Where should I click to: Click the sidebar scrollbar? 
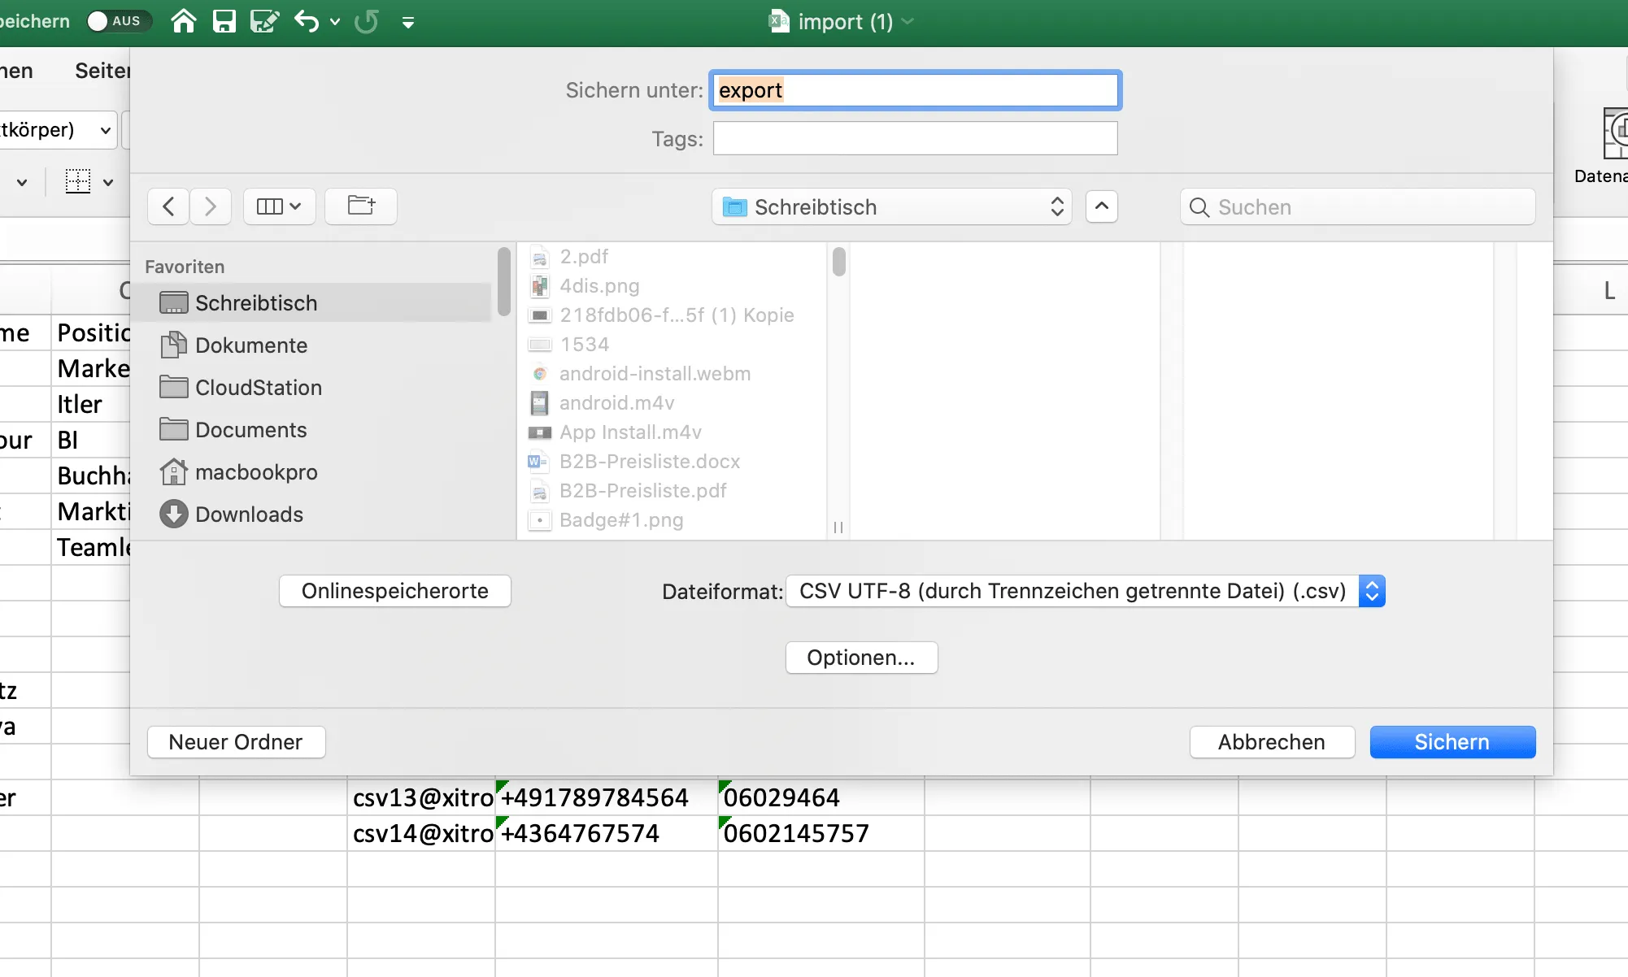pos(504,281)
